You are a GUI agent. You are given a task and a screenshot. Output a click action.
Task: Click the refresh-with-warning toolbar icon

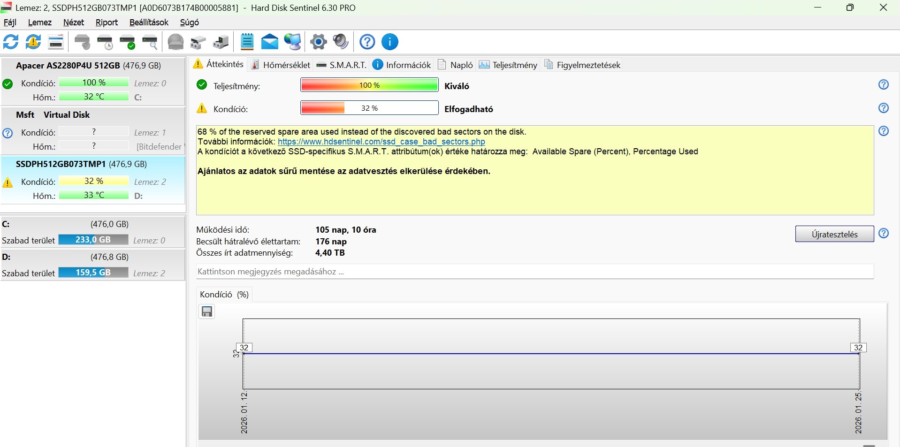tap(33, 42)
